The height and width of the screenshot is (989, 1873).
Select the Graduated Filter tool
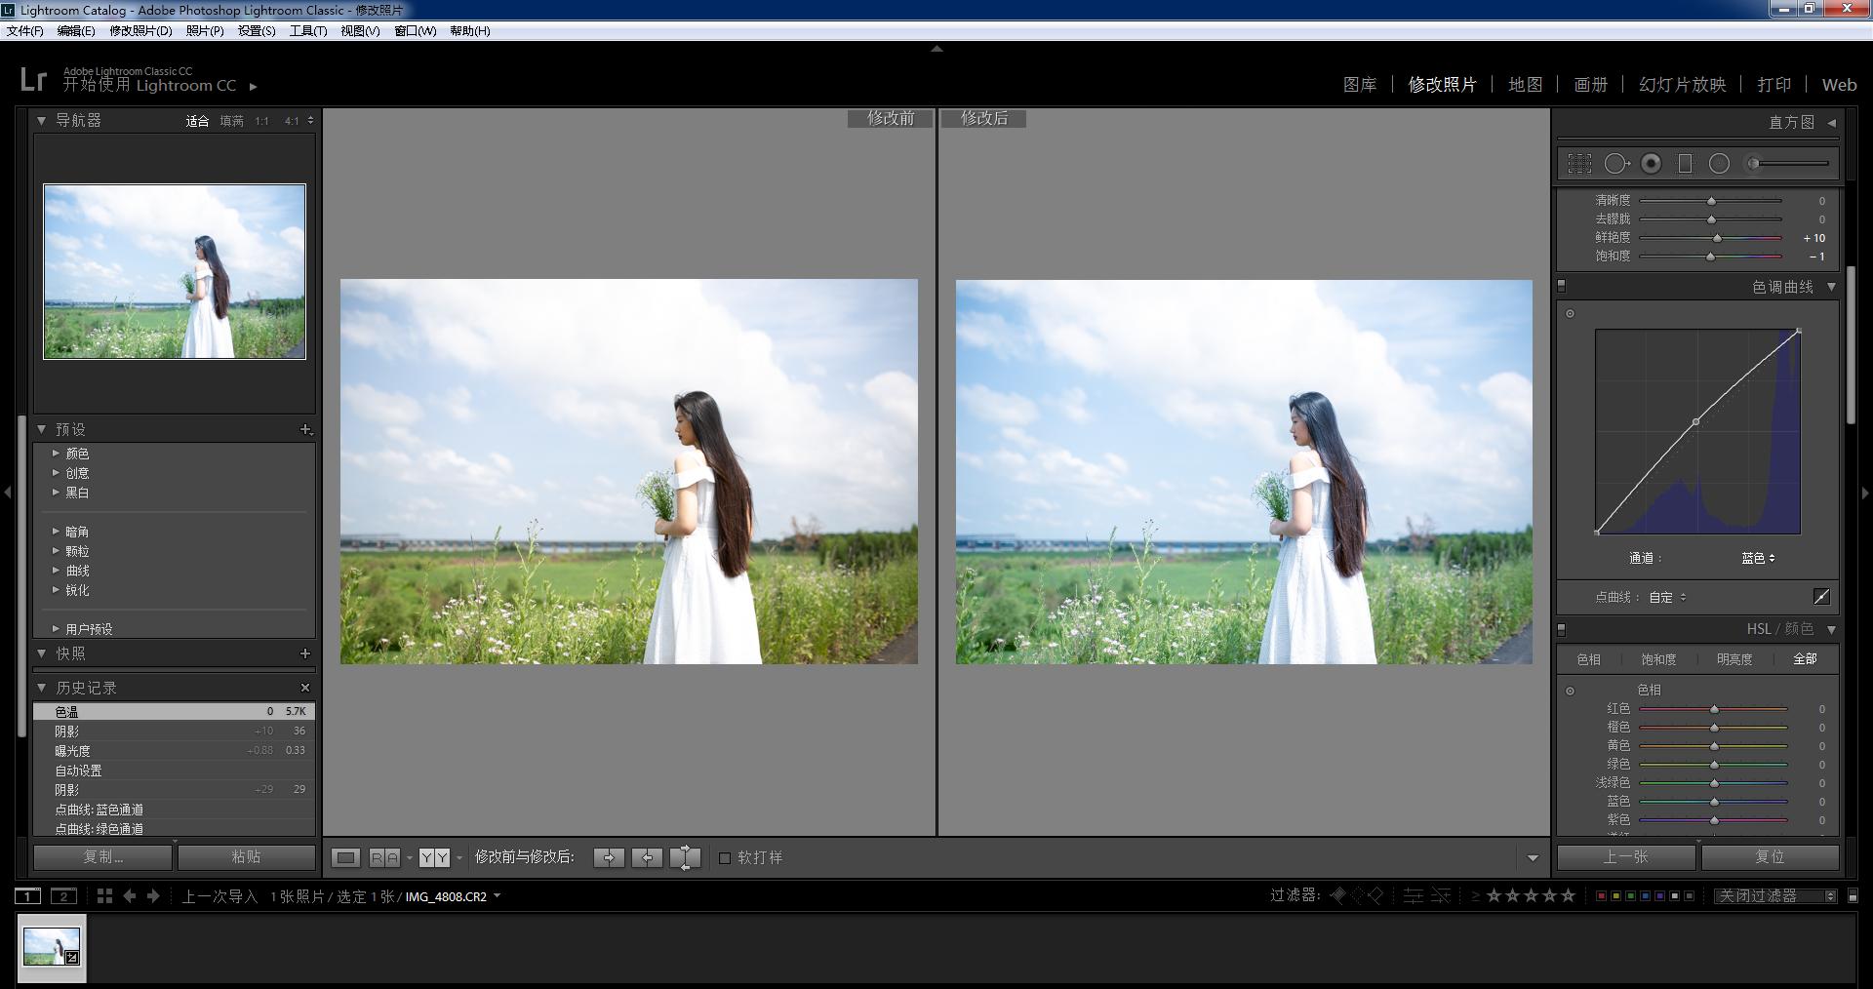tap(1685, 164)
